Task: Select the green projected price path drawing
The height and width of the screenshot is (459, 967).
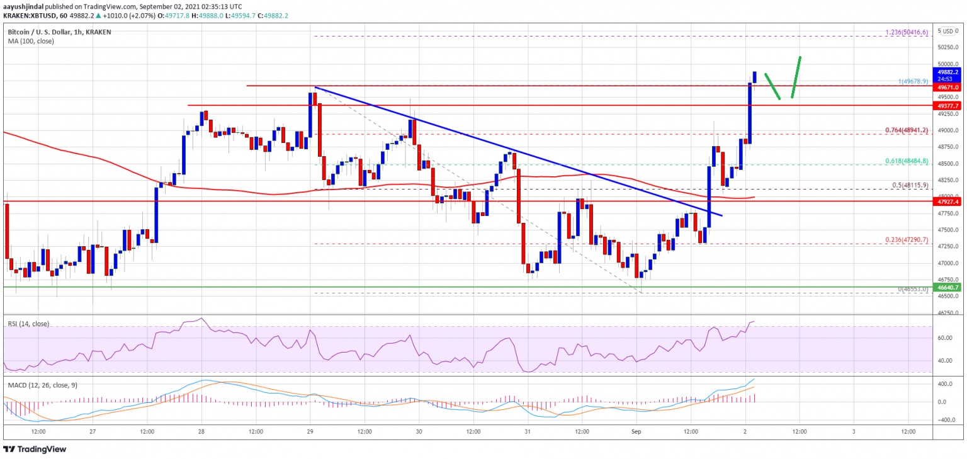Action: (x=783, y=79)
